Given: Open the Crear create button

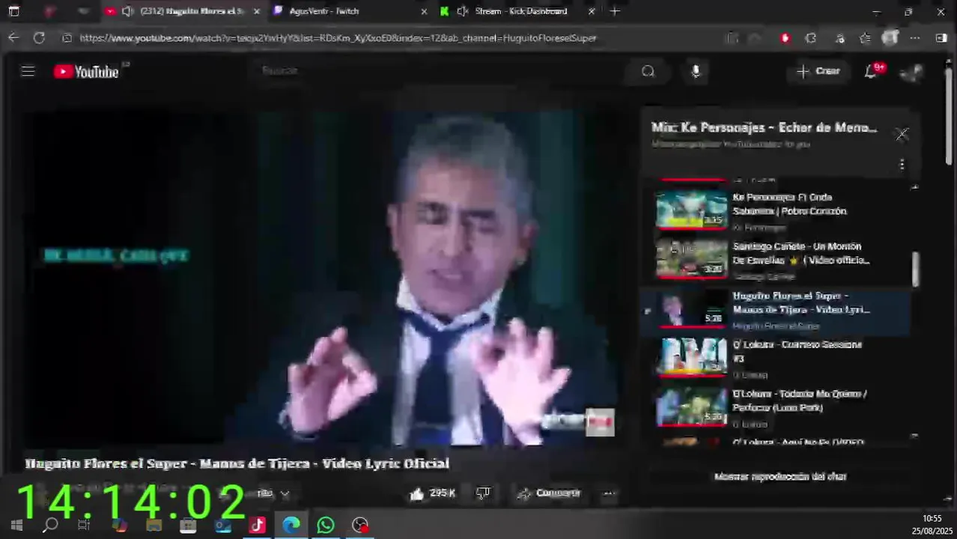Looking at the screenshot, I should [x=818, y=71].
